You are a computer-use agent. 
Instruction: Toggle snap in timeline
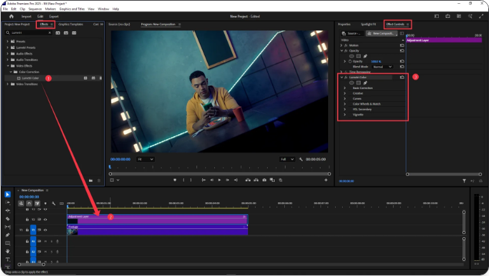(x=29, y=204)
